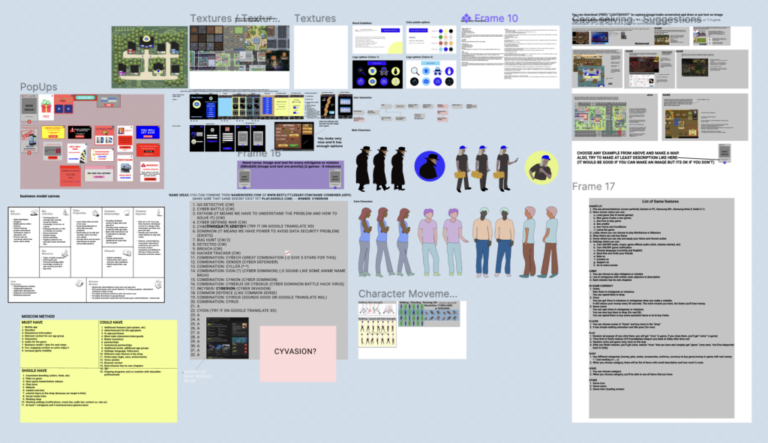Click the 'MUST HAVE' heading

(32, 322)
